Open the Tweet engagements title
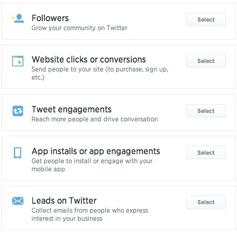 [72, 110]
